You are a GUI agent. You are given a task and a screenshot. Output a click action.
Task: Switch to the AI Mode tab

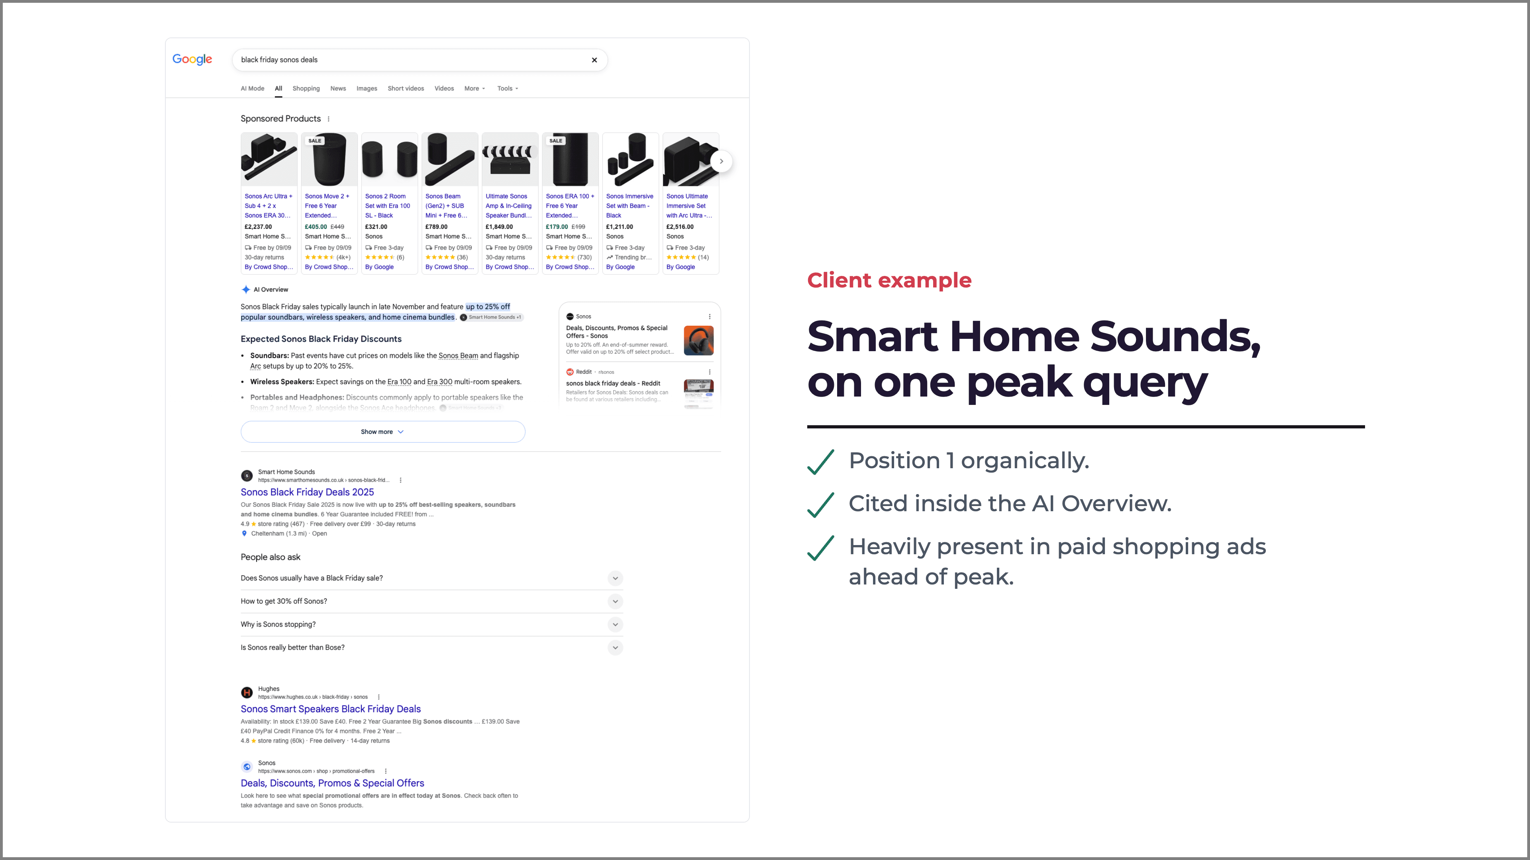pyautogui.click(x=253, y=88)
